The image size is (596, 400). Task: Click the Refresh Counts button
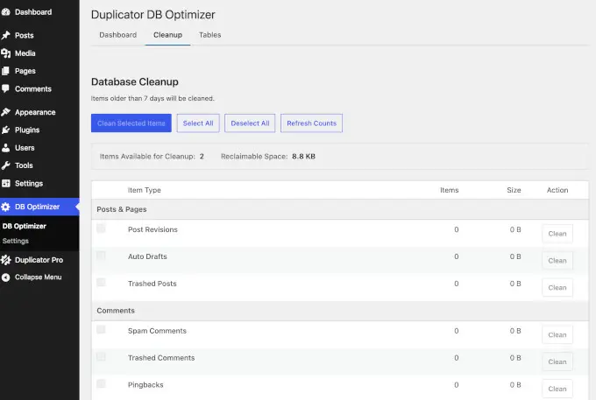click(312, 123)
